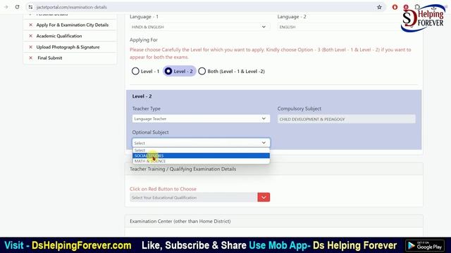Click red X beside Academic Qualification
The image size is (451, 253).
click(31, 36)
